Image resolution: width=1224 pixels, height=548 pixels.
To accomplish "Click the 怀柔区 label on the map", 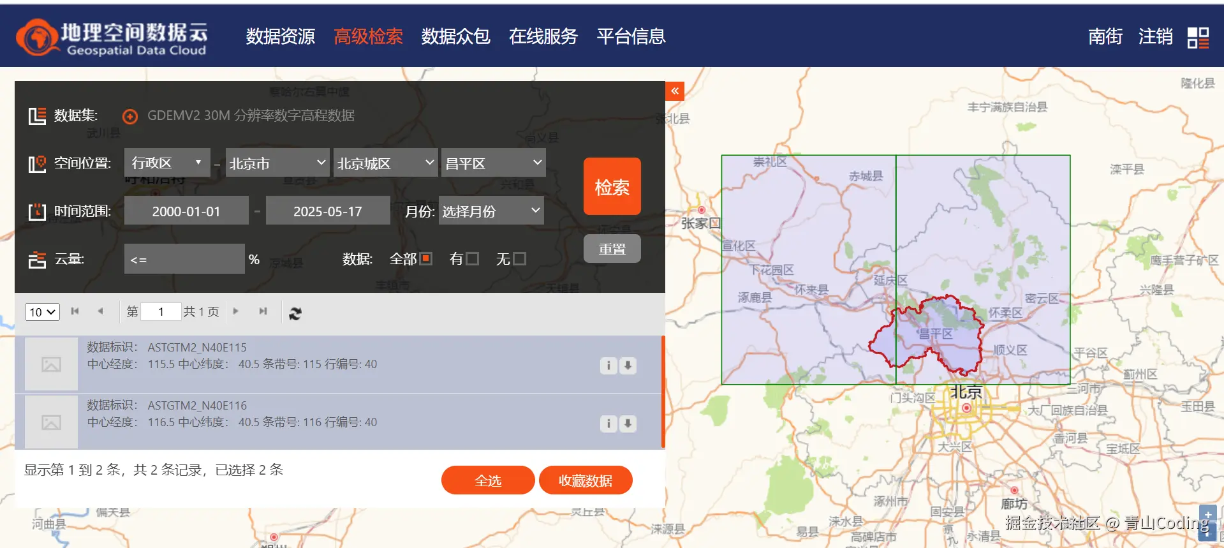I will coord(1005,313).
